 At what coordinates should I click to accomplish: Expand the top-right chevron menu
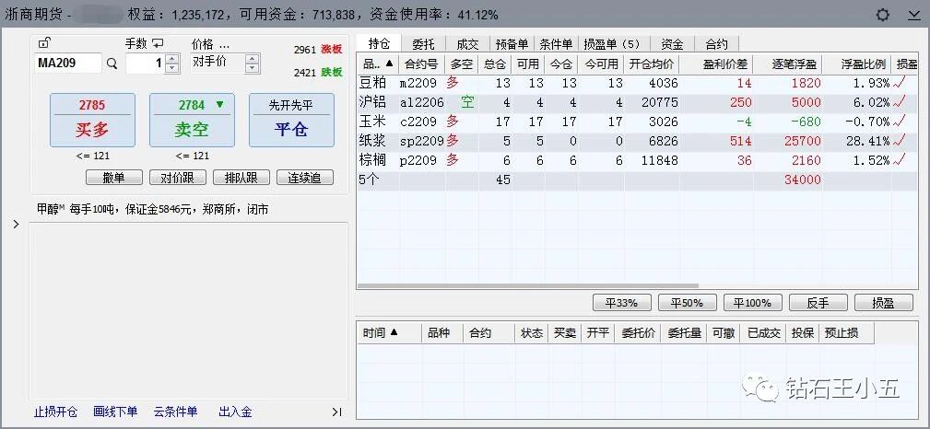(x=914, y=16)
